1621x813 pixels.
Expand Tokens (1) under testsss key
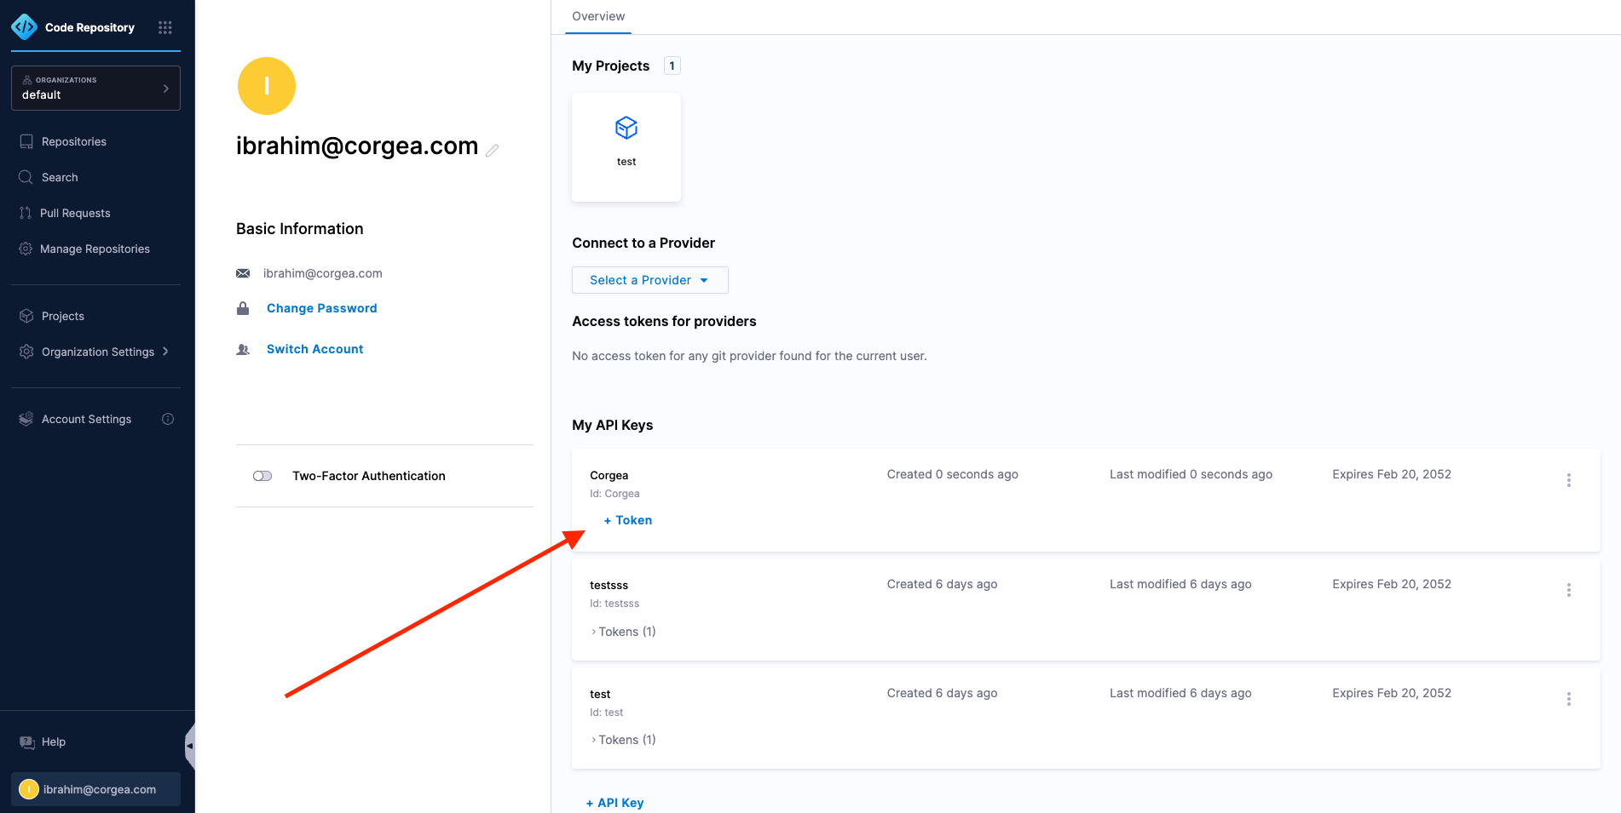tap(624, 632)
